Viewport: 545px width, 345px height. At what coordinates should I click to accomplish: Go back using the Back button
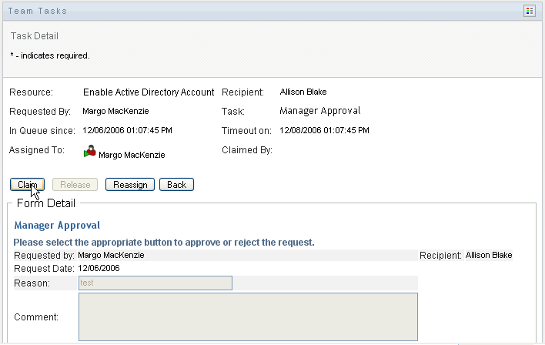click(176, 185)
